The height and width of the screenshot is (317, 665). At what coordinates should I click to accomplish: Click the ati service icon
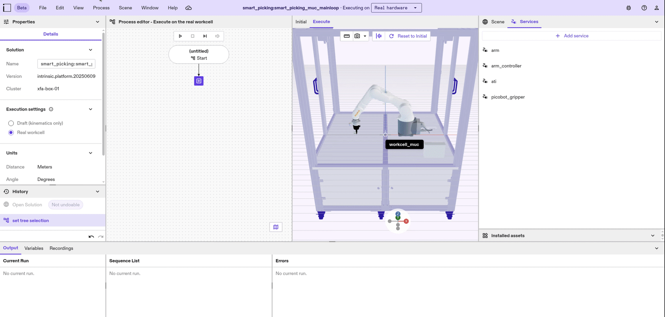(485, 81)
